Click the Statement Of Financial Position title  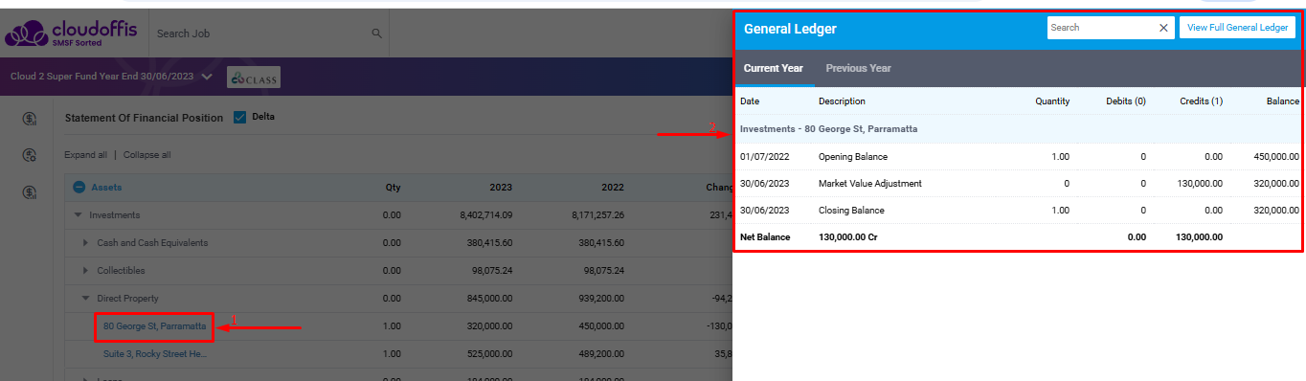point(144,118)
